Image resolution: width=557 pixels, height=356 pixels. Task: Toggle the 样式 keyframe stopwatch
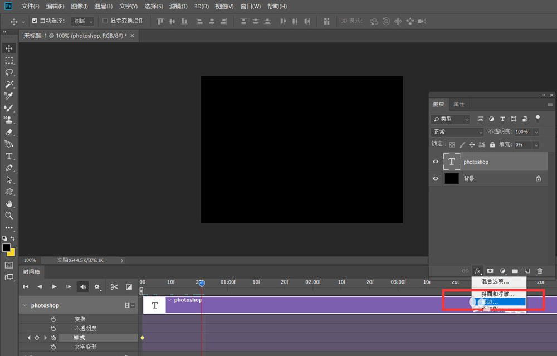click(53, 338)
